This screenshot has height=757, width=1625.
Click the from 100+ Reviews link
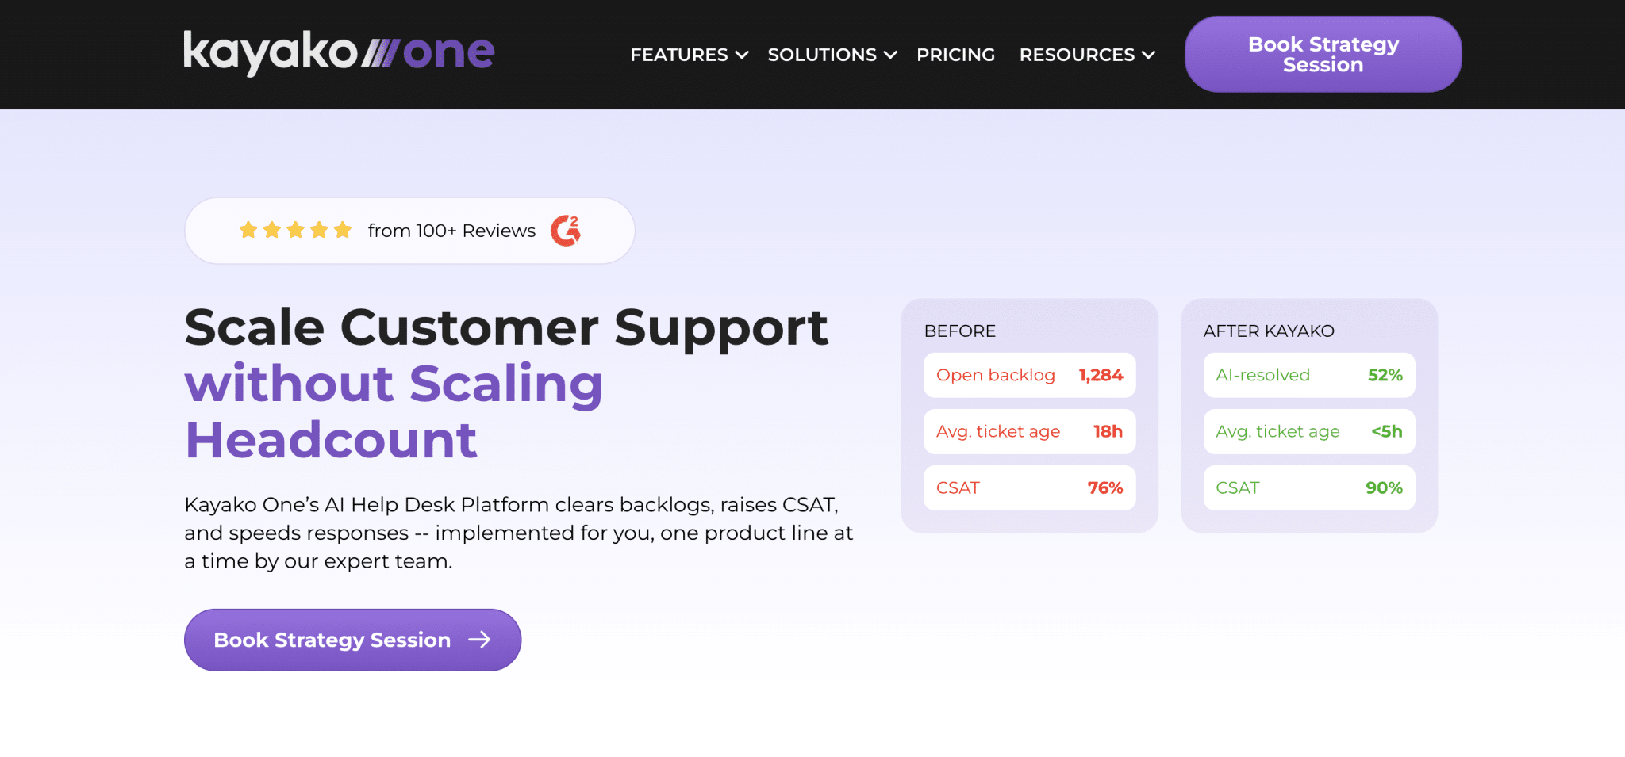pos(451,230)
